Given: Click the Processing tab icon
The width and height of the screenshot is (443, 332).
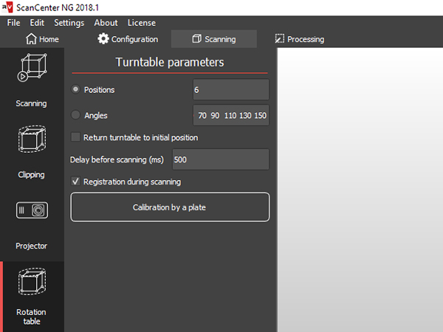Looking at the screenshot, I should 279,39.
